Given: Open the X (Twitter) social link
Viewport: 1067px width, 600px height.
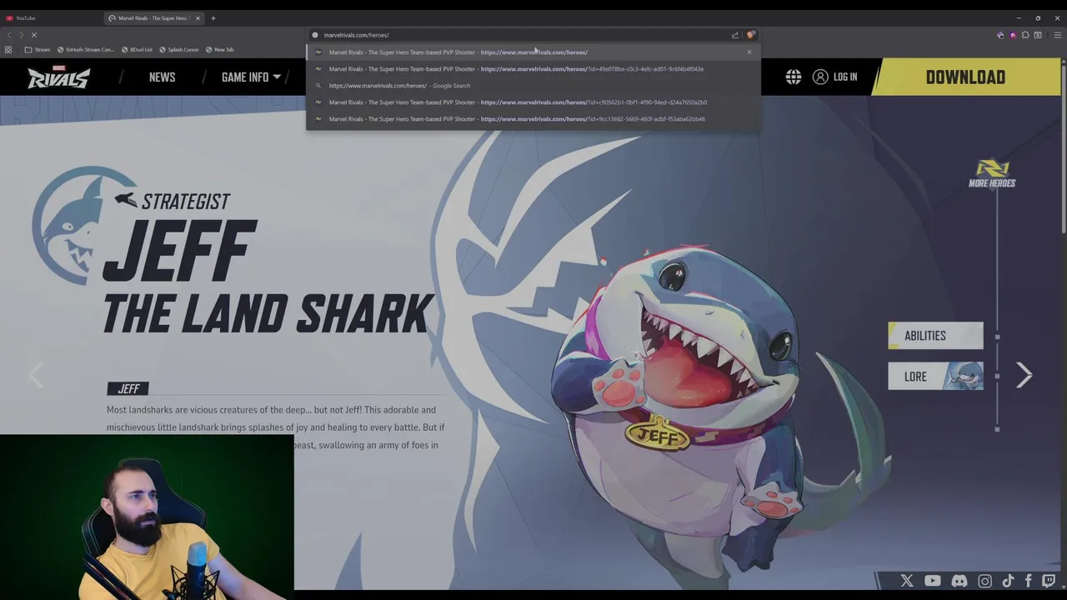Looking at the screenshot, I should coord(907,581).
